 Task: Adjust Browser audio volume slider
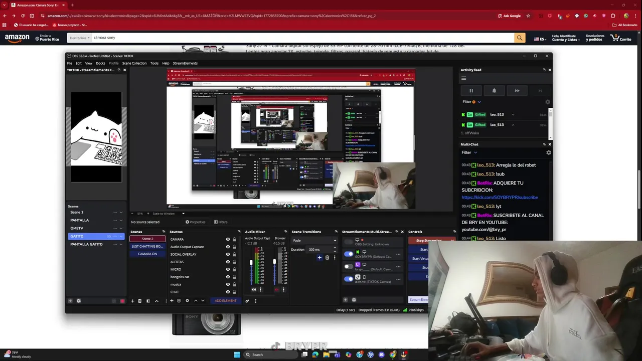[274, 261]
